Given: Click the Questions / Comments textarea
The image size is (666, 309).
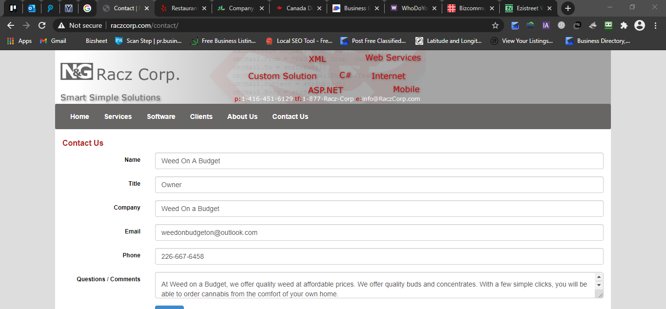Looking at the screenshot, I should pyautogui.click(x=379, y=285).
